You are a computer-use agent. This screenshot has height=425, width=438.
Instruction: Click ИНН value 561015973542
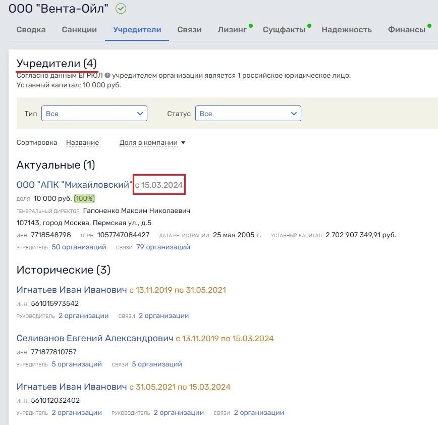pos(54,303)
